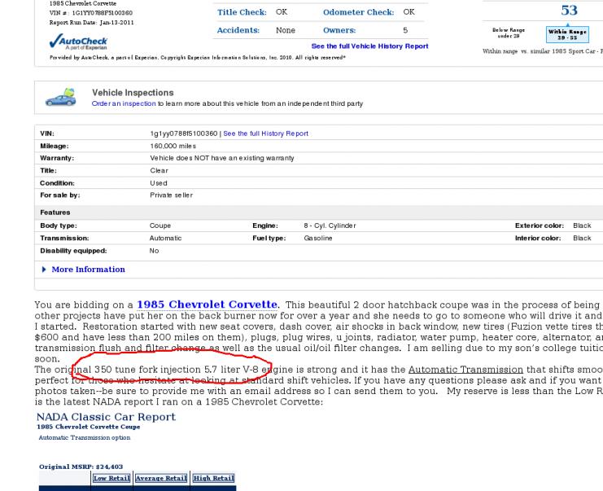Click the AutoCheck VIN # 1G1YY0788F5100360 line
Image resolution: width=603 pixels, height=491 pixels.
[x=91, y=13]
